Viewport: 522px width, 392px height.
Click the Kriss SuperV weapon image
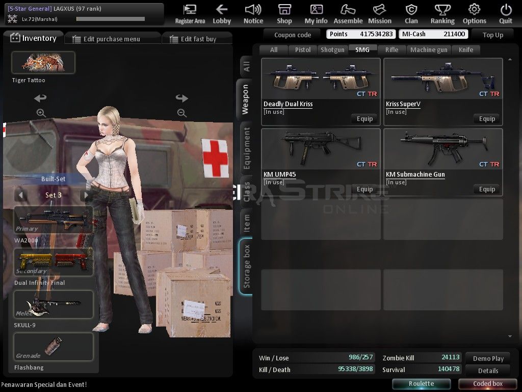(443, 79)
